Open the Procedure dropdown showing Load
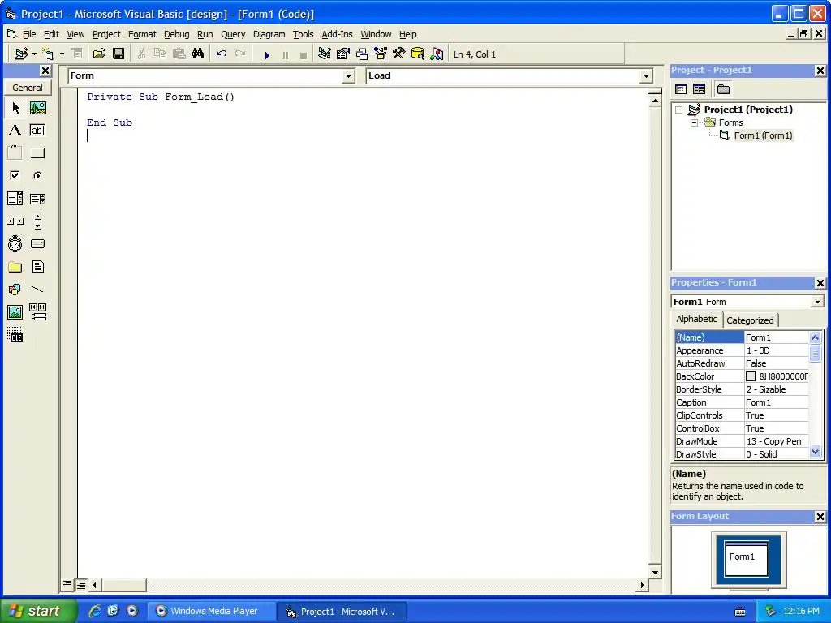The width and height of the screenshot is (831, 623). coord(646,76)
